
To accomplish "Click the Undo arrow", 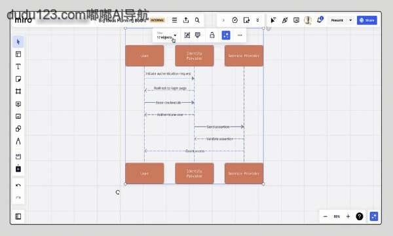I will click(18, 186).
